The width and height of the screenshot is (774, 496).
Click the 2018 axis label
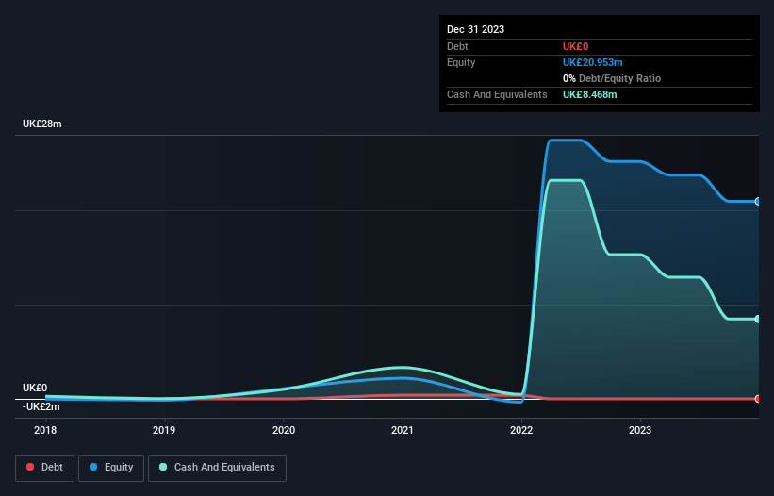[x=45, y=430]
